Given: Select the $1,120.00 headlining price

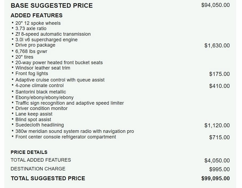Looking at the screenshot, I should coord(217,125).
